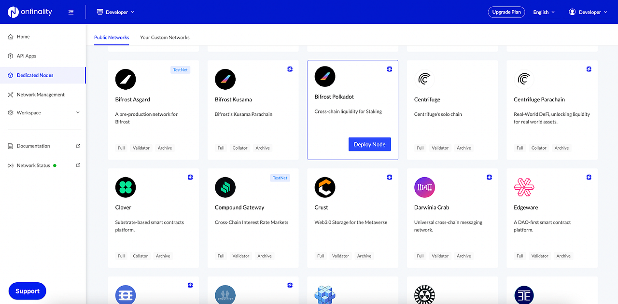
Task: Click the Encointer logo in bottom row
Action: click(x=225, y=294)
